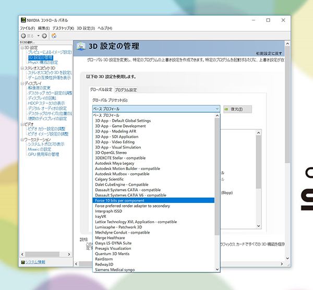Click the home icon in toolbar

54,35
